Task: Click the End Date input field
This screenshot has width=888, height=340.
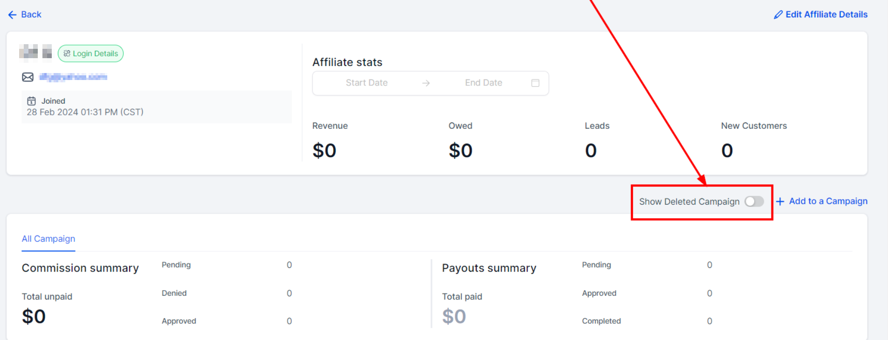Action: click(483, 83)
